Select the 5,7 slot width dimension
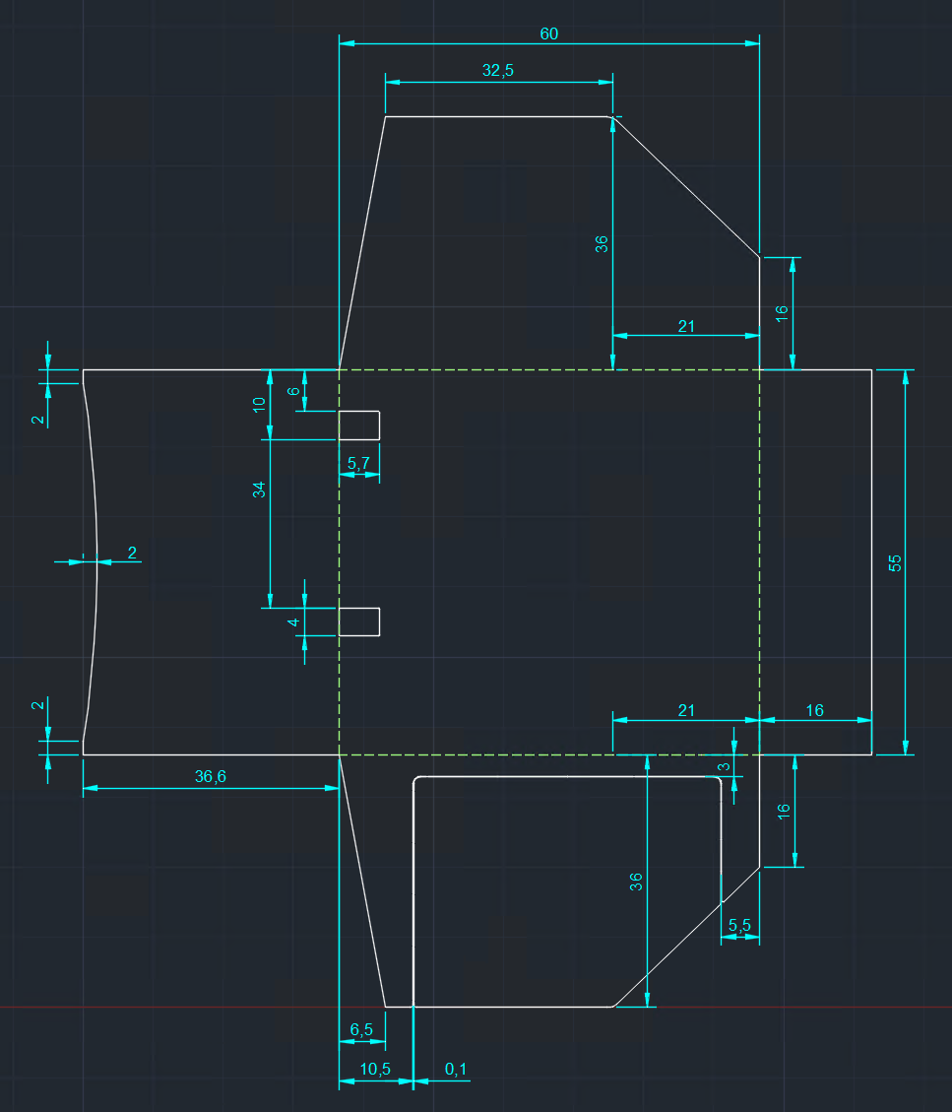The width and height of the screenshot is (952, 1112). point(358,462)
